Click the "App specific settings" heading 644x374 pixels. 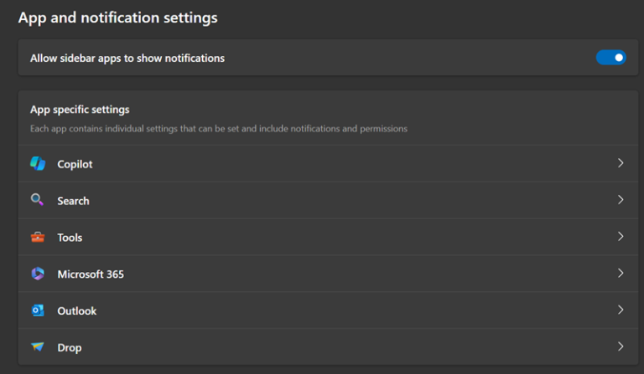tap(80, 110)
